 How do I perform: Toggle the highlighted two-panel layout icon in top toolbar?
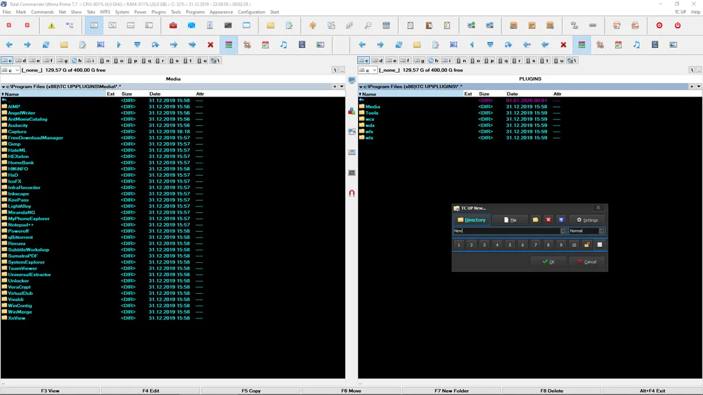(x=94, y=26)
